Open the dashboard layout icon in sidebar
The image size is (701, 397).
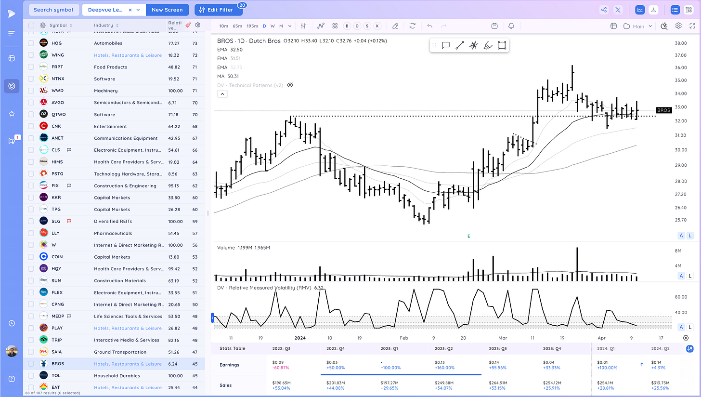tap(12, 58)
